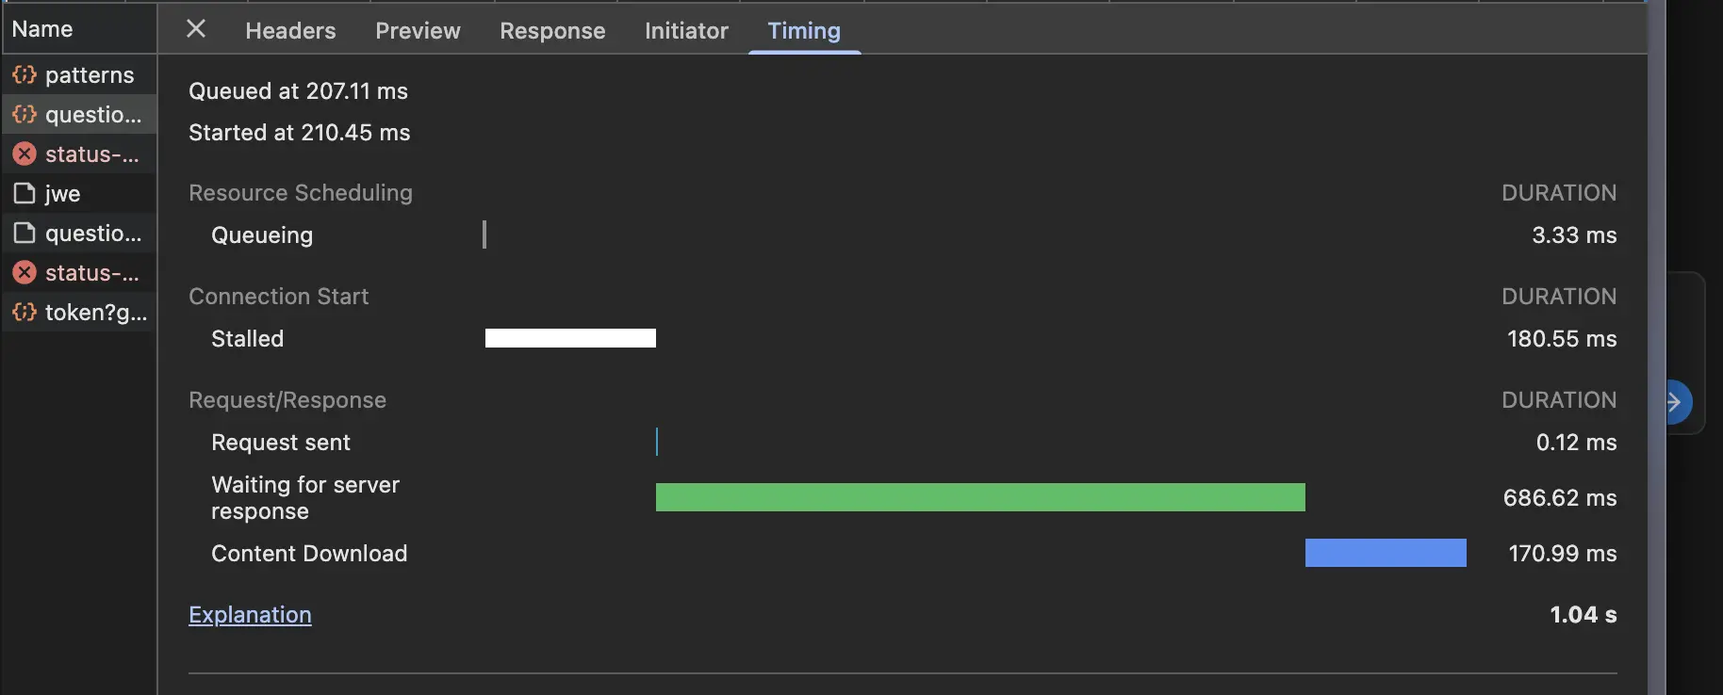Click the document icon beside second questio request
Viewport: 1723px width, 695px height.
click(x=25, y=233)
